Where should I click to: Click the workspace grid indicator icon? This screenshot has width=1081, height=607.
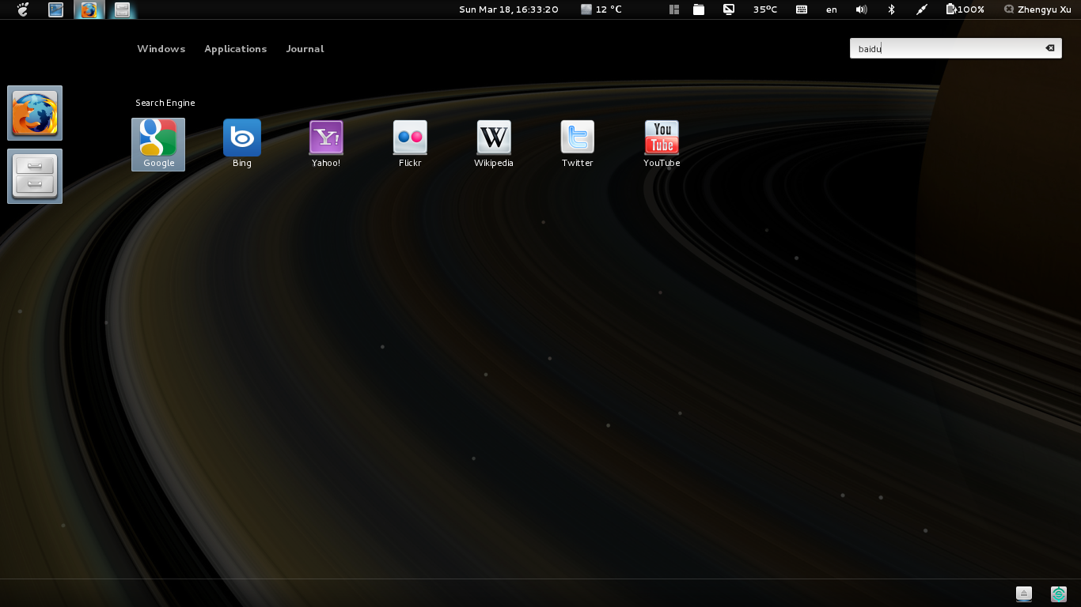tap(674, 9)
